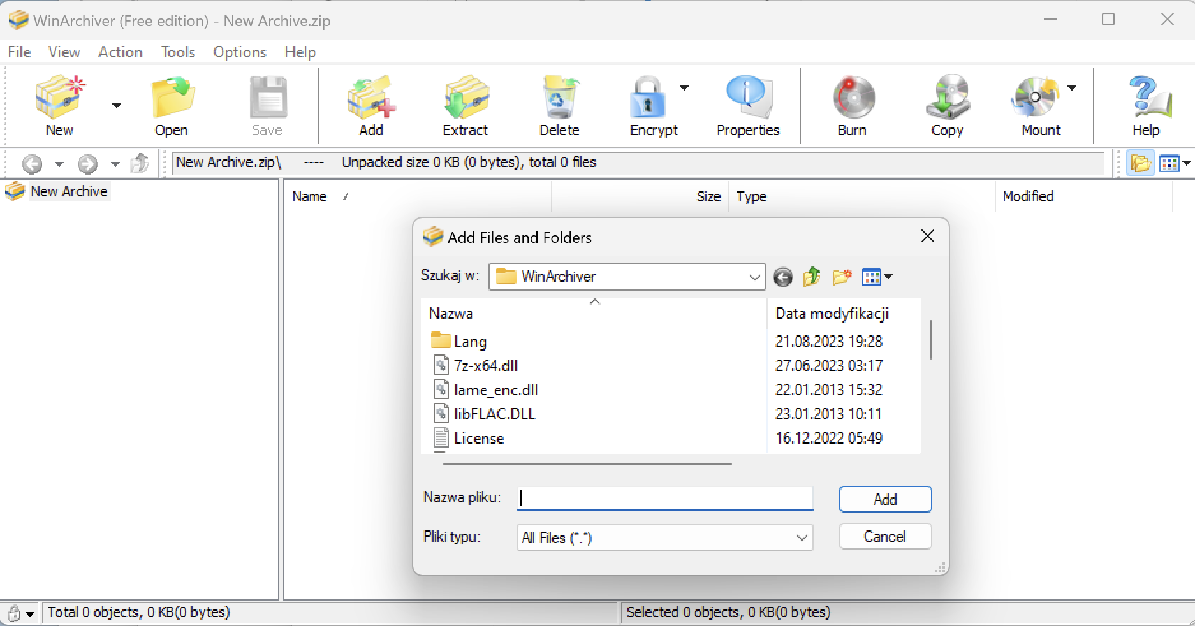Viewport: 1195px width, 626px height.
Task: Open the main window view mode dropdown arrow
Action: tap(1187, 164)
